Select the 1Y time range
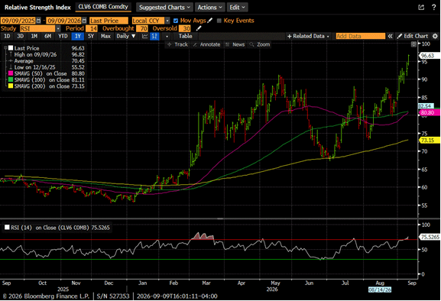The height and width of the screenshot is (301, 441). [78, 36]
